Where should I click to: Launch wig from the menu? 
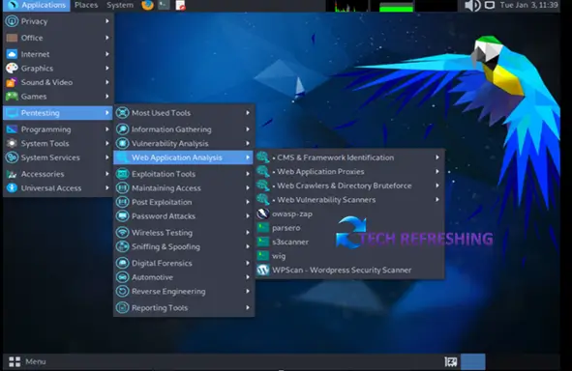coord(350,256)
